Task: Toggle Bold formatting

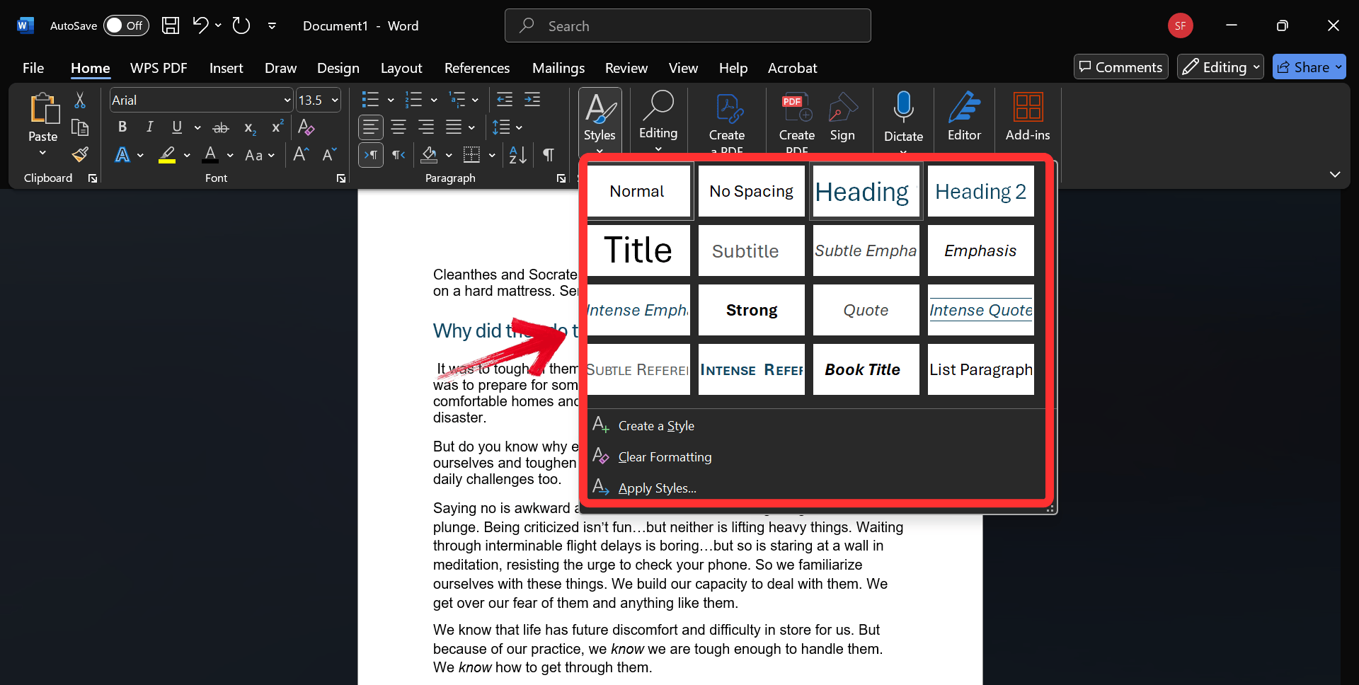Action: pyautogui.click(x=122, y=127)
